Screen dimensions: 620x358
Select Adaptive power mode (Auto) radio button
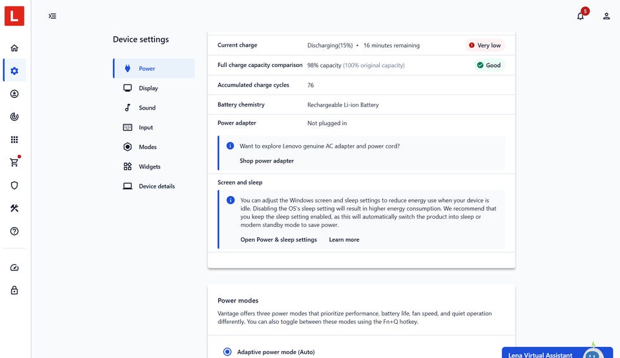(227, 352)
